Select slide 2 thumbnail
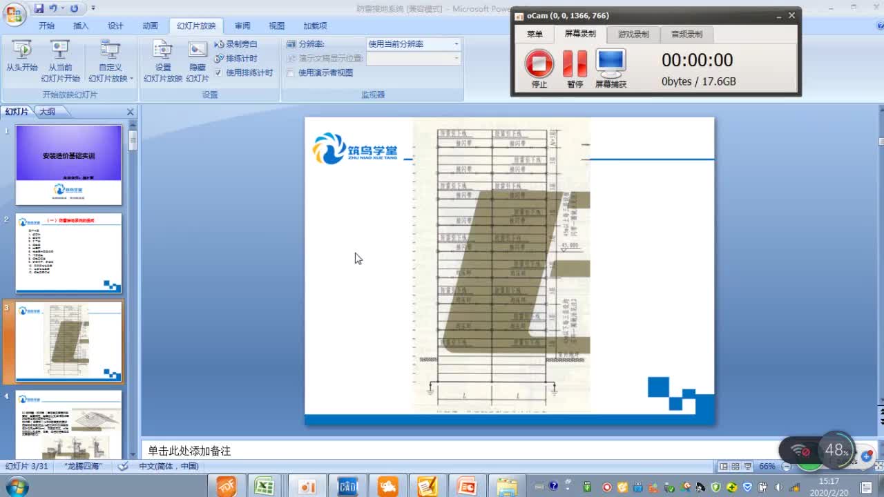The image size is (884, 497). 68,253
